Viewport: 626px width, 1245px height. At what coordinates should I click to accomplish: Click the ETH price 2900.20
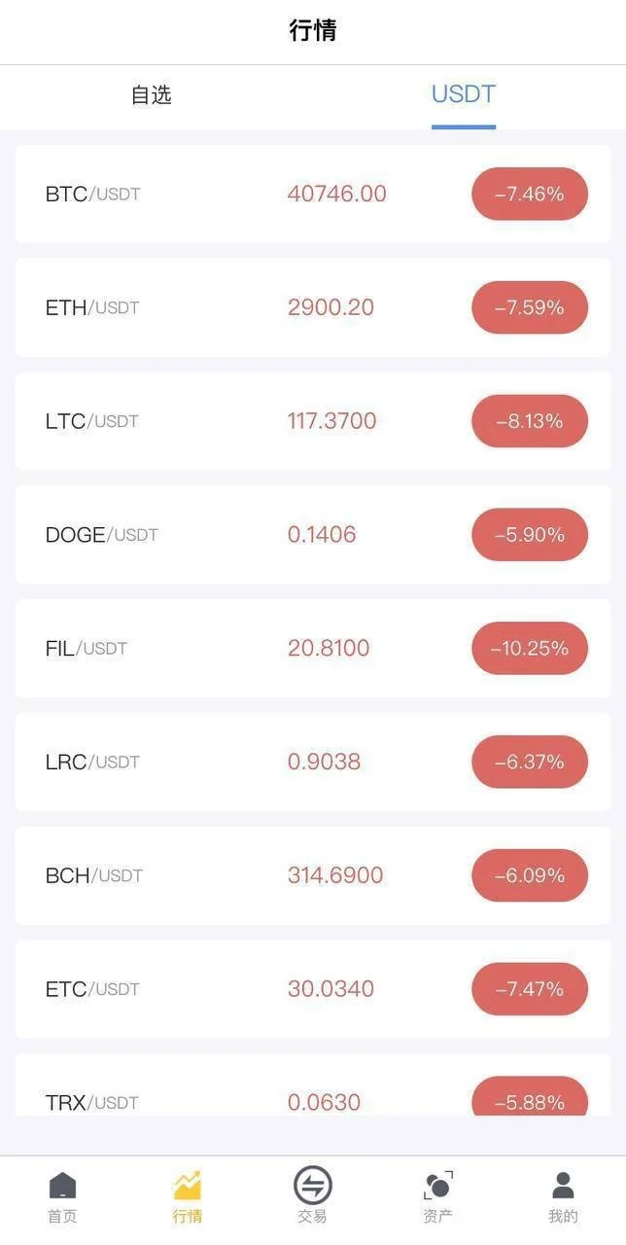[330, 307]
